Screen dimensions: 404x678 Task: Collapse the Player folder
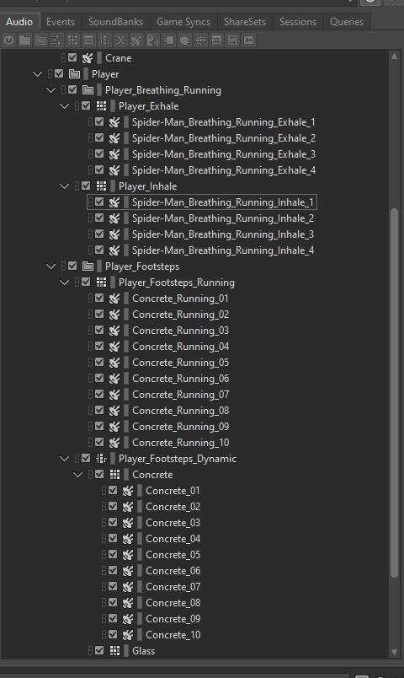click(x=38, y=74)
